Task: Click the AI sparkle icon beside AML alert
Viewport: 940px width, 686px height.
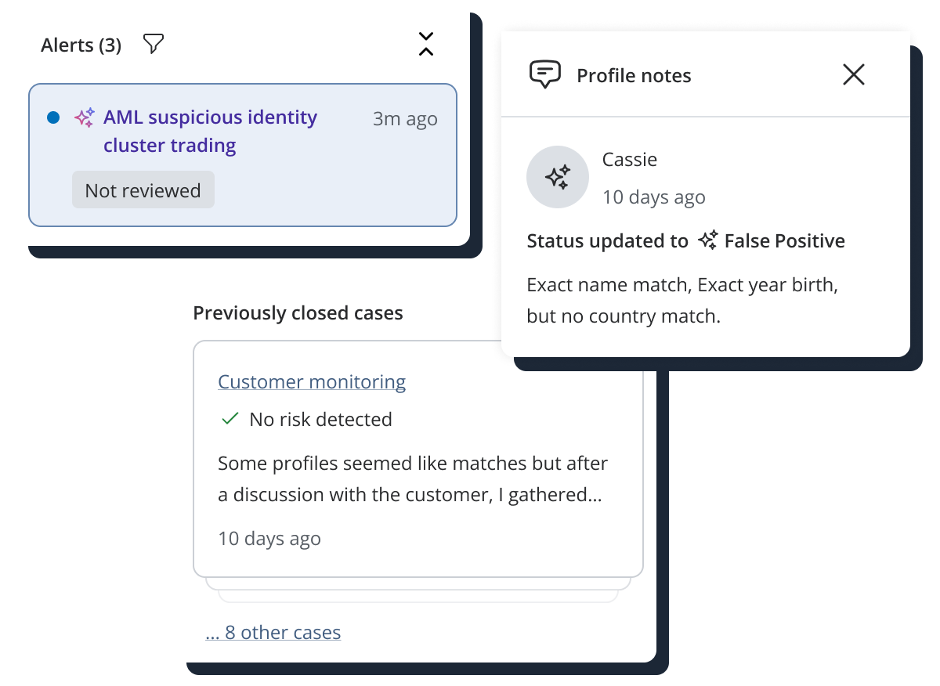Action: [x=84, y=117]
